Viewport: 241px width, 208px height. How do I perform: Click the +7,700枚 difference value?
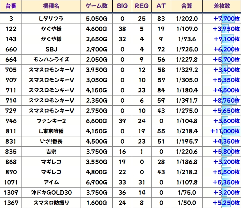[226, 19]
